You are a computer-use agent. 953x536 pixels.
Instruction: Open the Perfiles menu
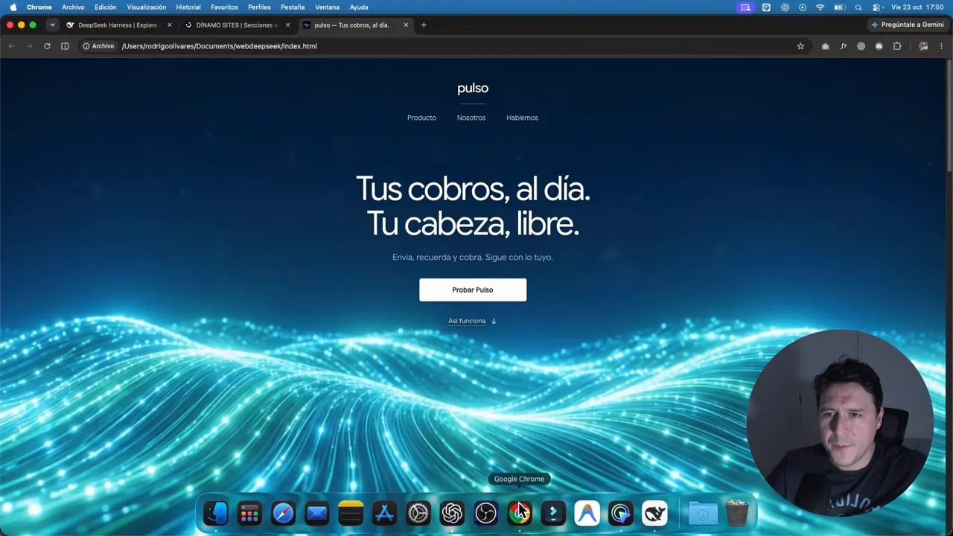click(259, 7)
